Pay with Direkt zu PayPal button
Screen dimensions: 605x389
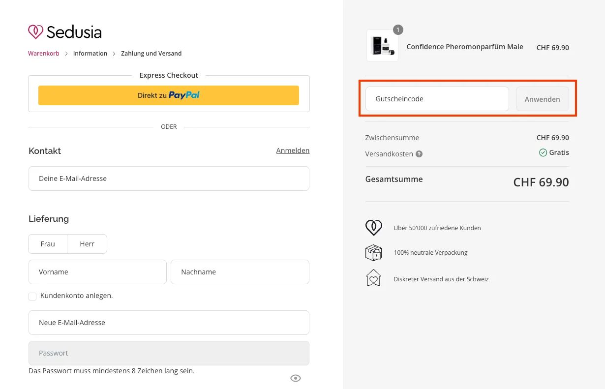(169, 95)
